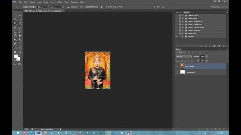Select the Zoom tool

click(x=20, y=52)
